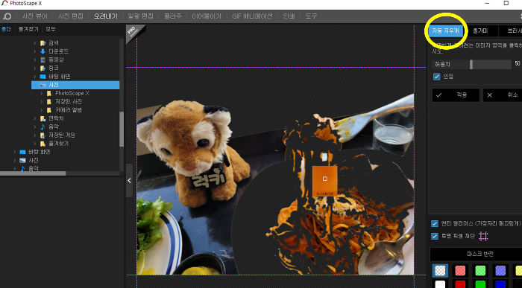Expand the 저장된 사진 subfolder
Screen dimensions: 522x288
(x=42, y=102)
